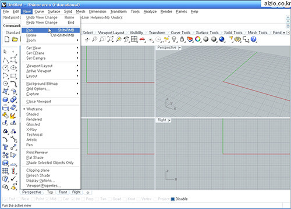291x209 pixels.
Task: Select the Circle tool in left toolbar
Action: 5,68
